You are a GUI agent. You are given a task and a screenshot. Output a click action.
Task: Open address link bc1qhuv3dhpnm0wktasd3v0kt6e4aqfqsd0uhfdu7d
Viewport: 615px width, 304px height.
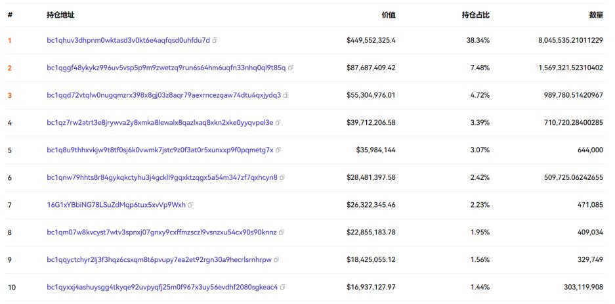pyautogui.click(x=128, y=40)
